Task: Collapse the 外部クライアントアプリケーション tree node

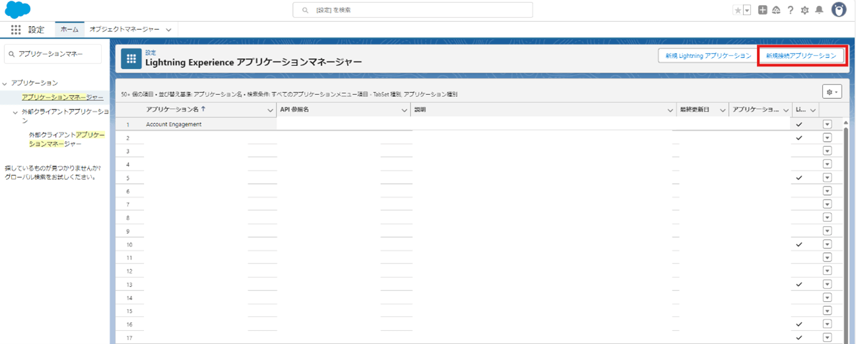Action: 16,112
